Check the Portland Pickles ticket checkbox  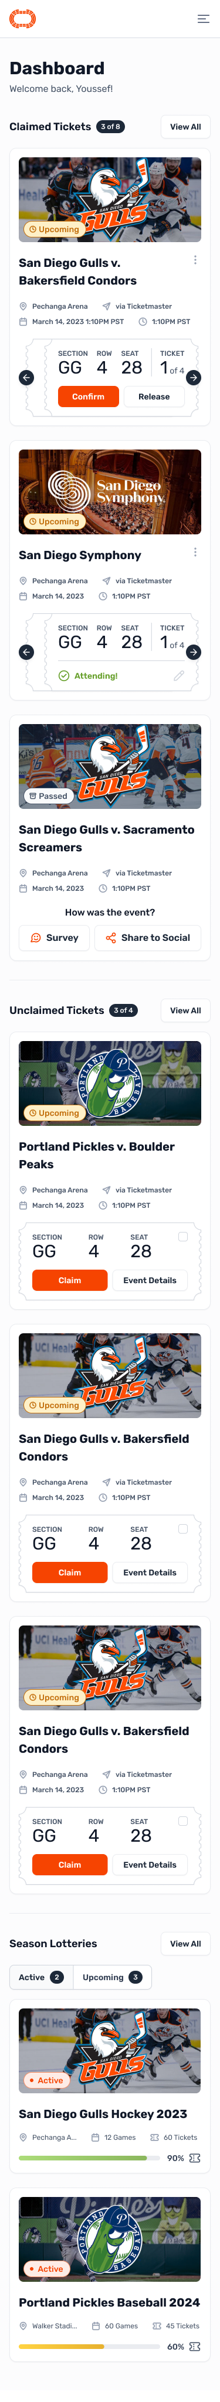183,1237
